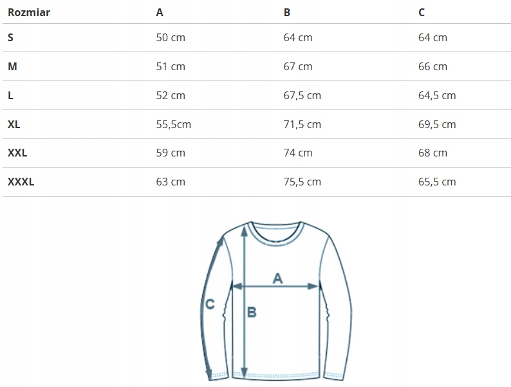
Task: Click the 67,5 cm cell for size L
Action: [302, 95]
